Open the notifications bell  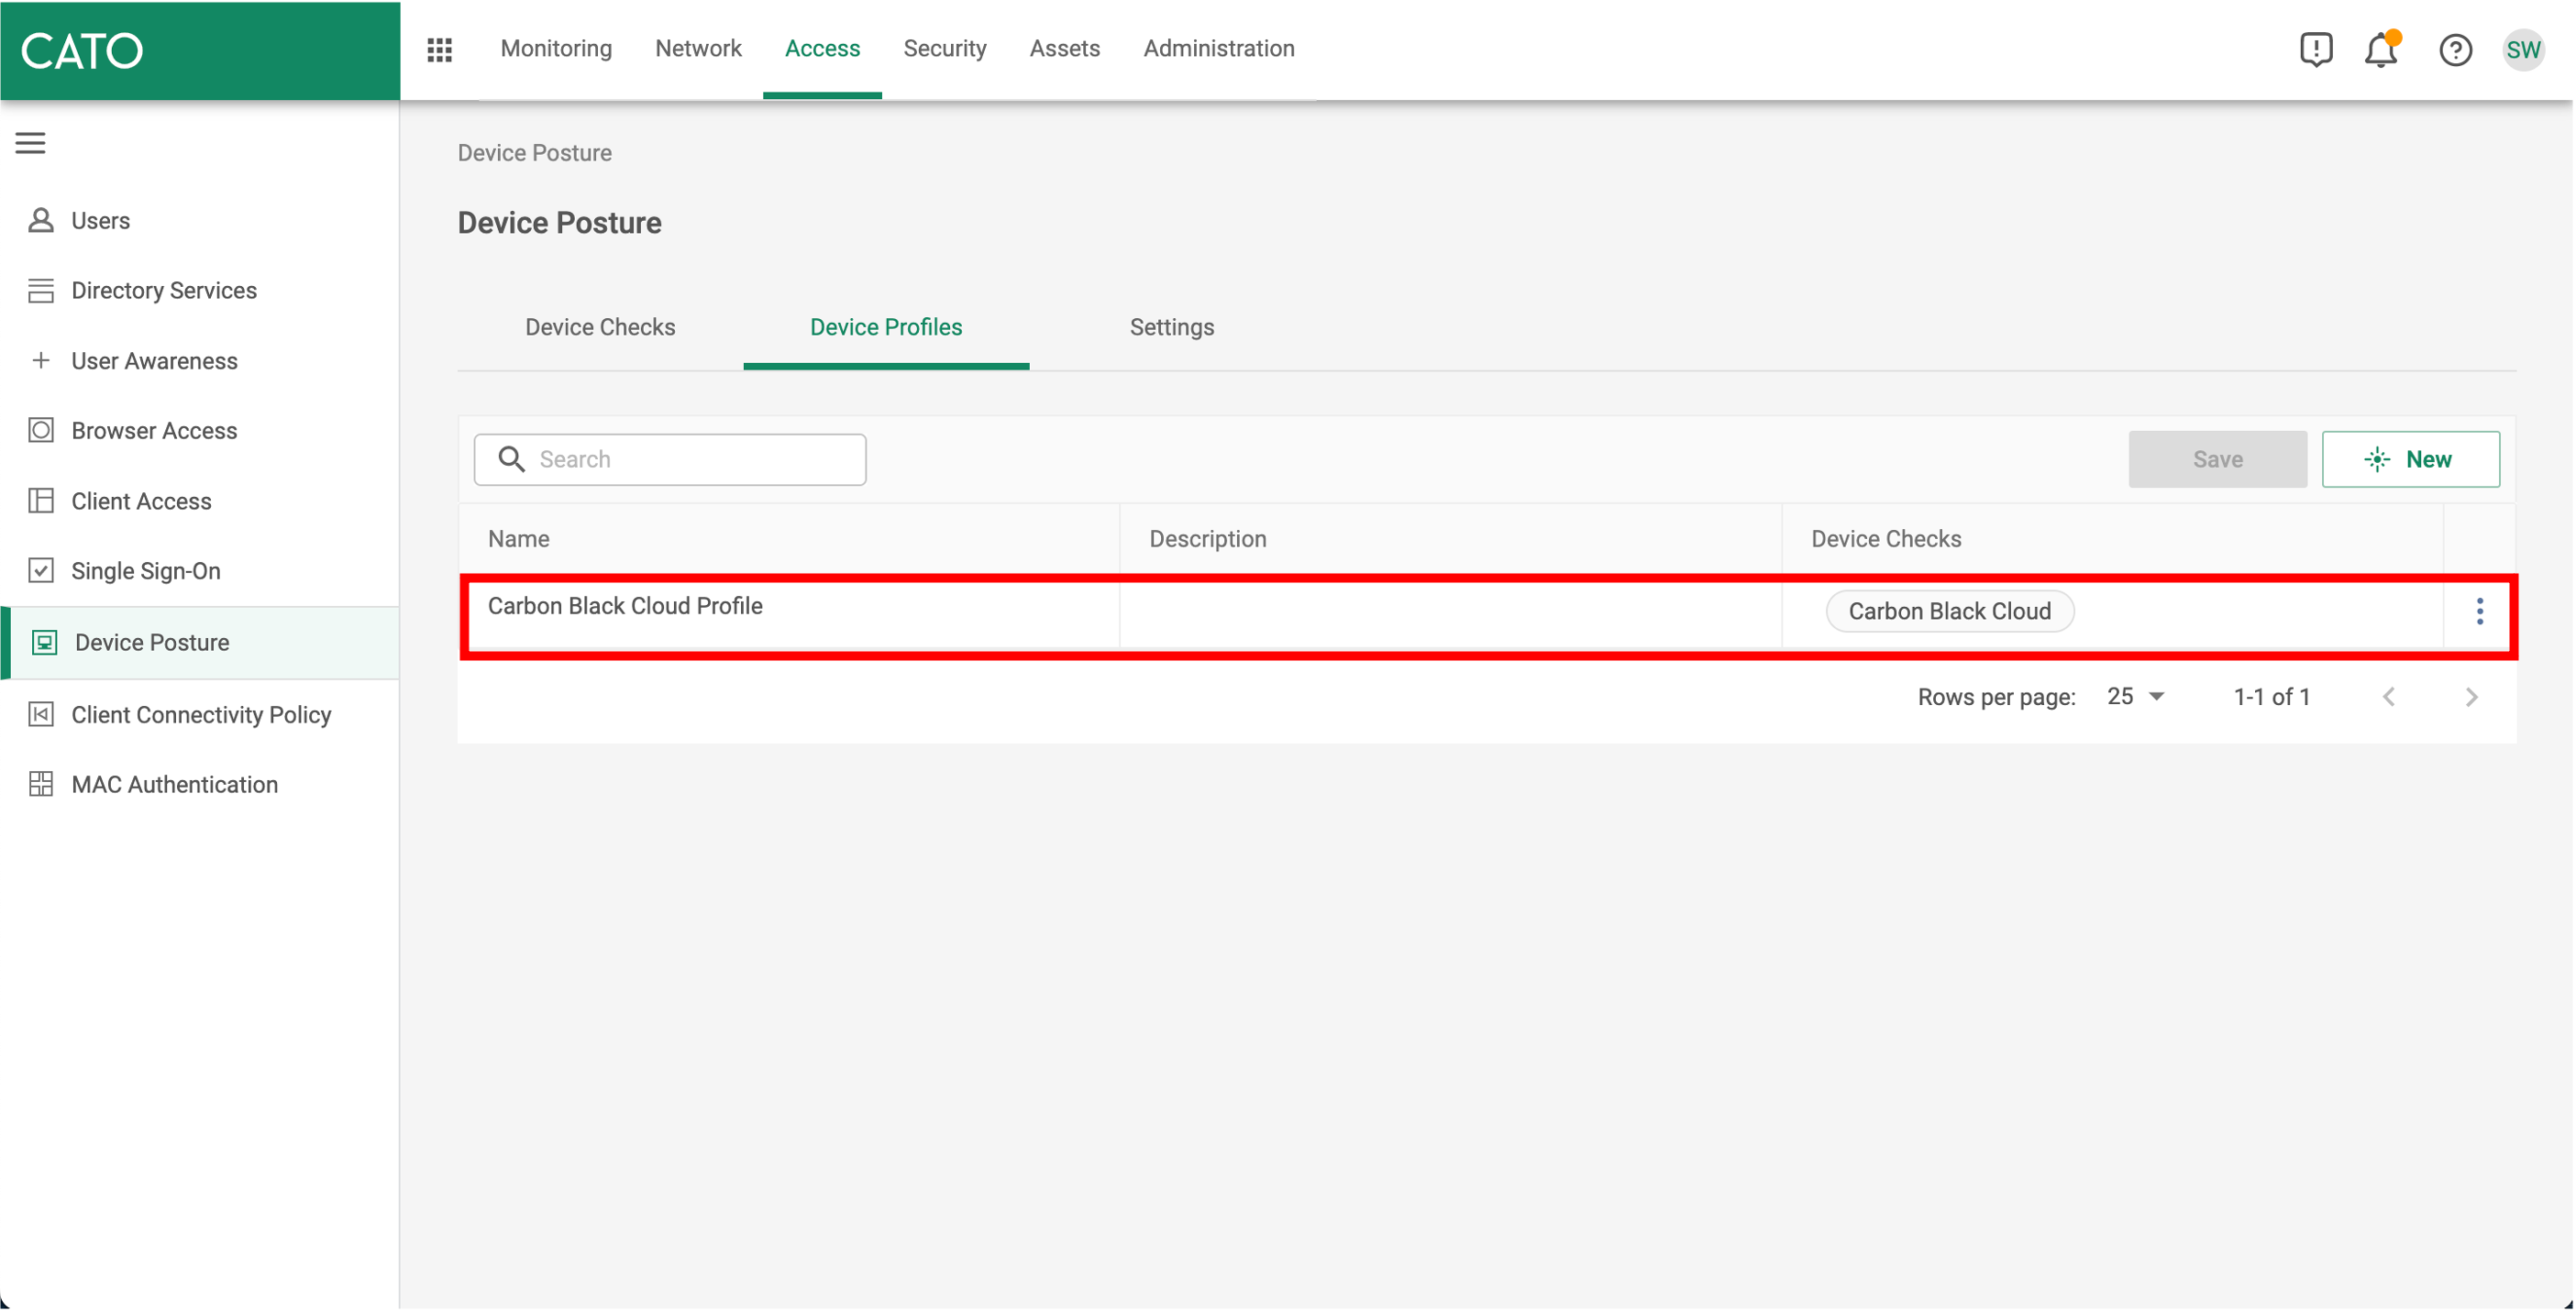(x=2381, y=49)
